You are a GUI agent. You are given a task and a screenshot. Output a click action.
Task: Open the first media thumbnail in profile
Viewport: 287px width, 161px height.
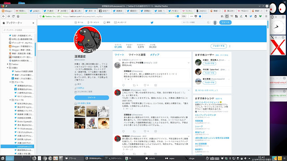(x=80, y=111)
